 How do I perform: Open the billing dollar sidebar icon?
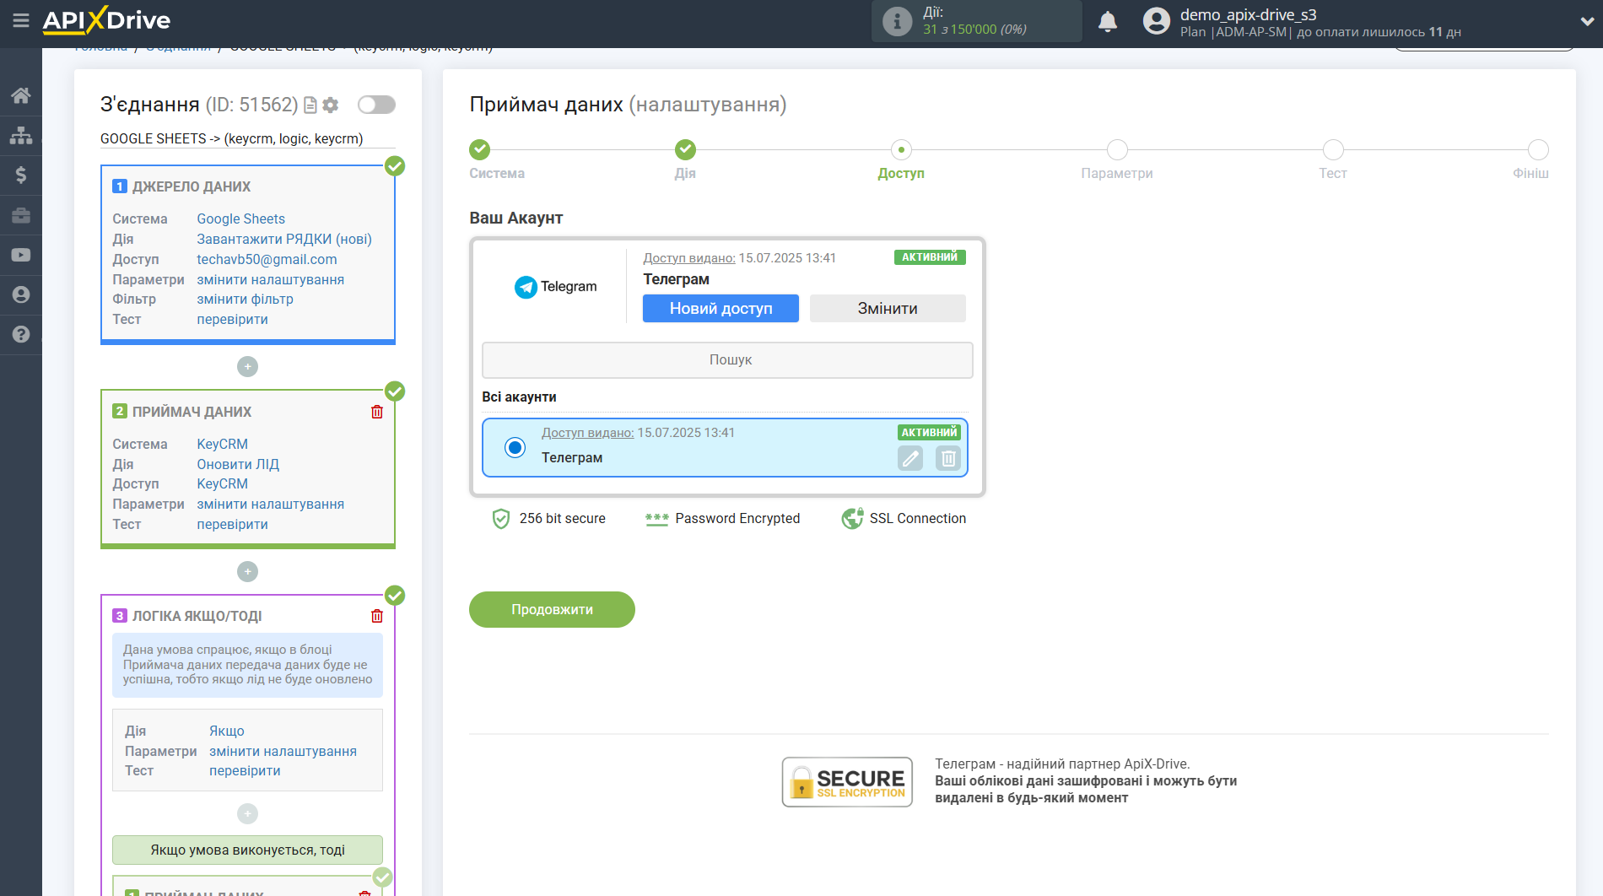click(x=21, y=175)
